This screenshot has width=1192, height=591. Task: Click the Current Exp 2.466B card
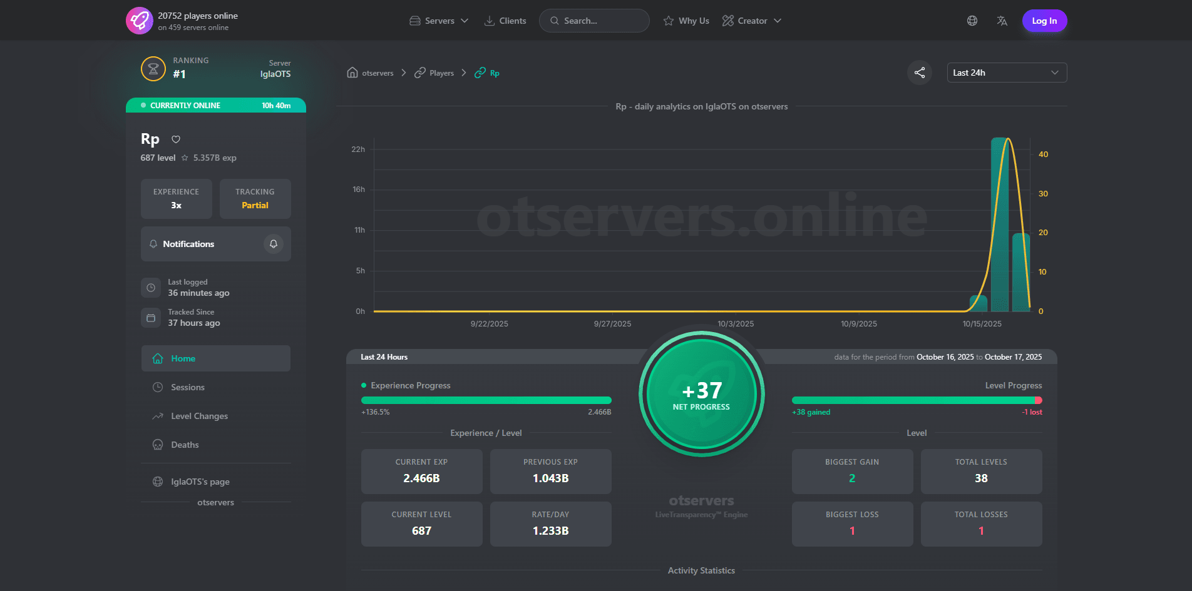[x=422, y=472]
